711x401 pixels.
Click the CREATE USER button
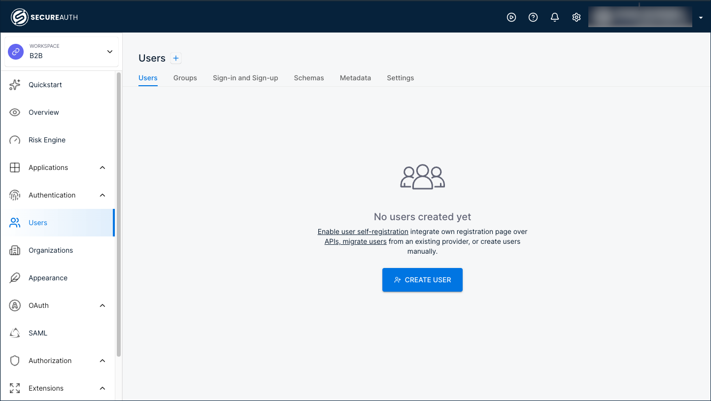click(422, 280)
